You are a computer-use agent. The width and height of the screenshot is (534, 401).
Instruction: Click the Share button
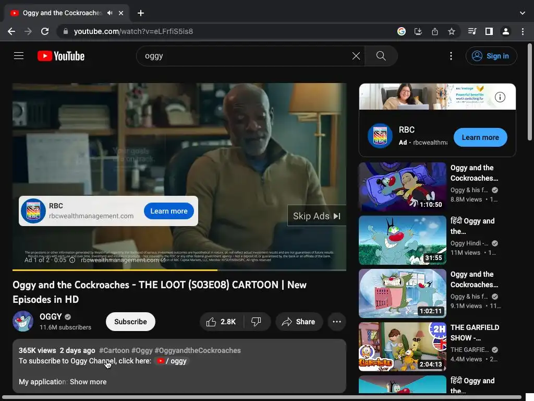[x=299, y=322]
